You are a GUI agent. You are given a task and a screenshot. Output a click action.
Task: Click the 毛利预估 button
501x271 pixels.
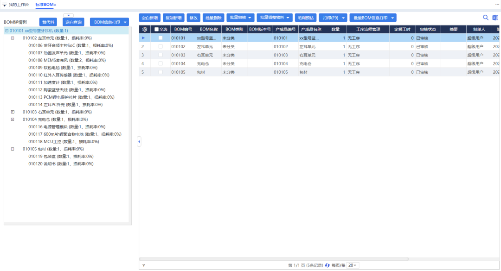305,18
